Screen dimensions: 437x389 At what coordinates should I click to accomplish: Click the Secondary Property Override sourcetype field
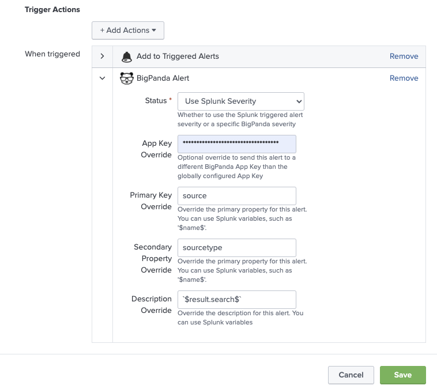click(x=236, y=247)
